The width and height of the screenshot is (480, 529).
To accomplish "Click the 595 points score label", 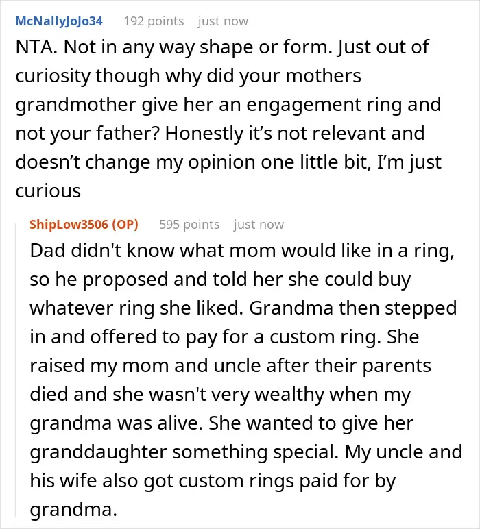I will coord(189,225).
